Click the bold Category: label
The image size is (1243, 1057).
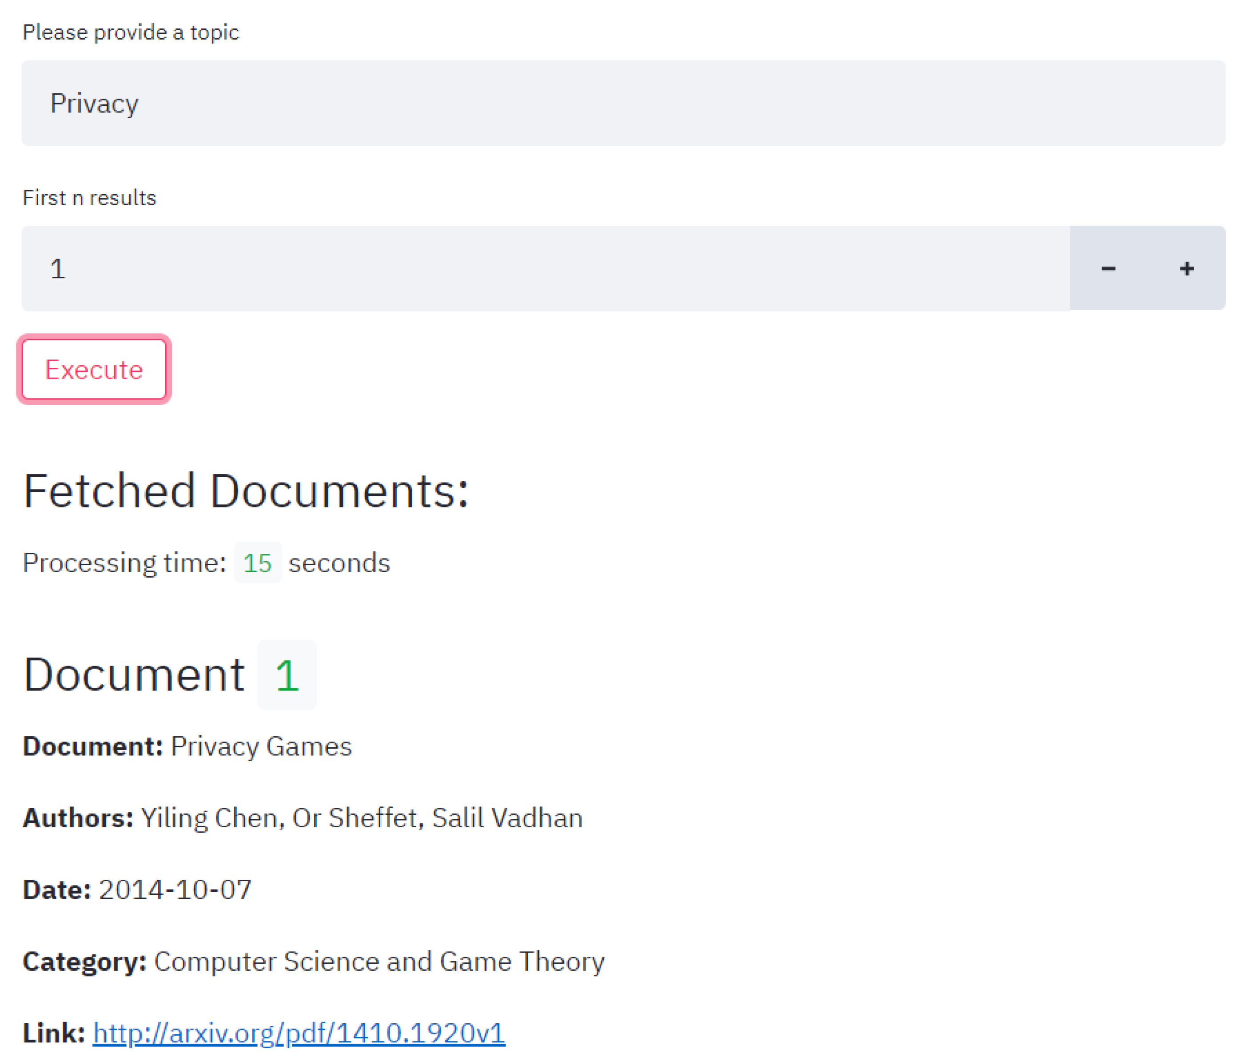(x=84, y=961)
